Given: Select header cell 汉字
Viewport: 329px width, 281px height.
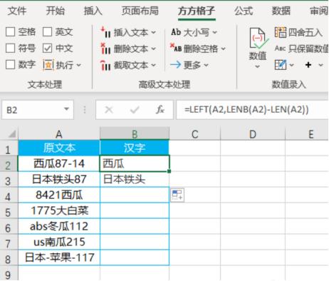Looking at the screenshot, I should coord(135,148).
